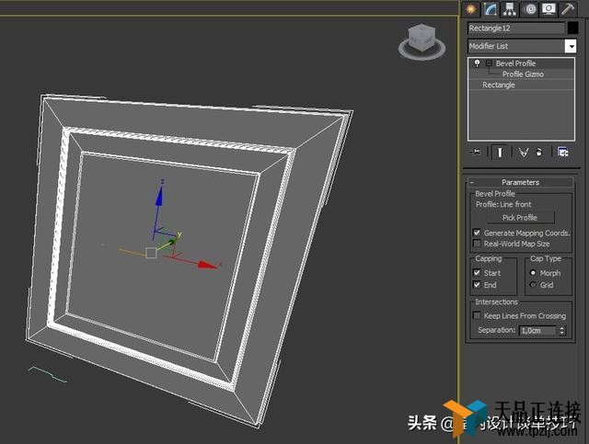The height and width of the screenshot is (444, 589).
Task: Open the Hierarchy panel tab
Action: [510, 9]
